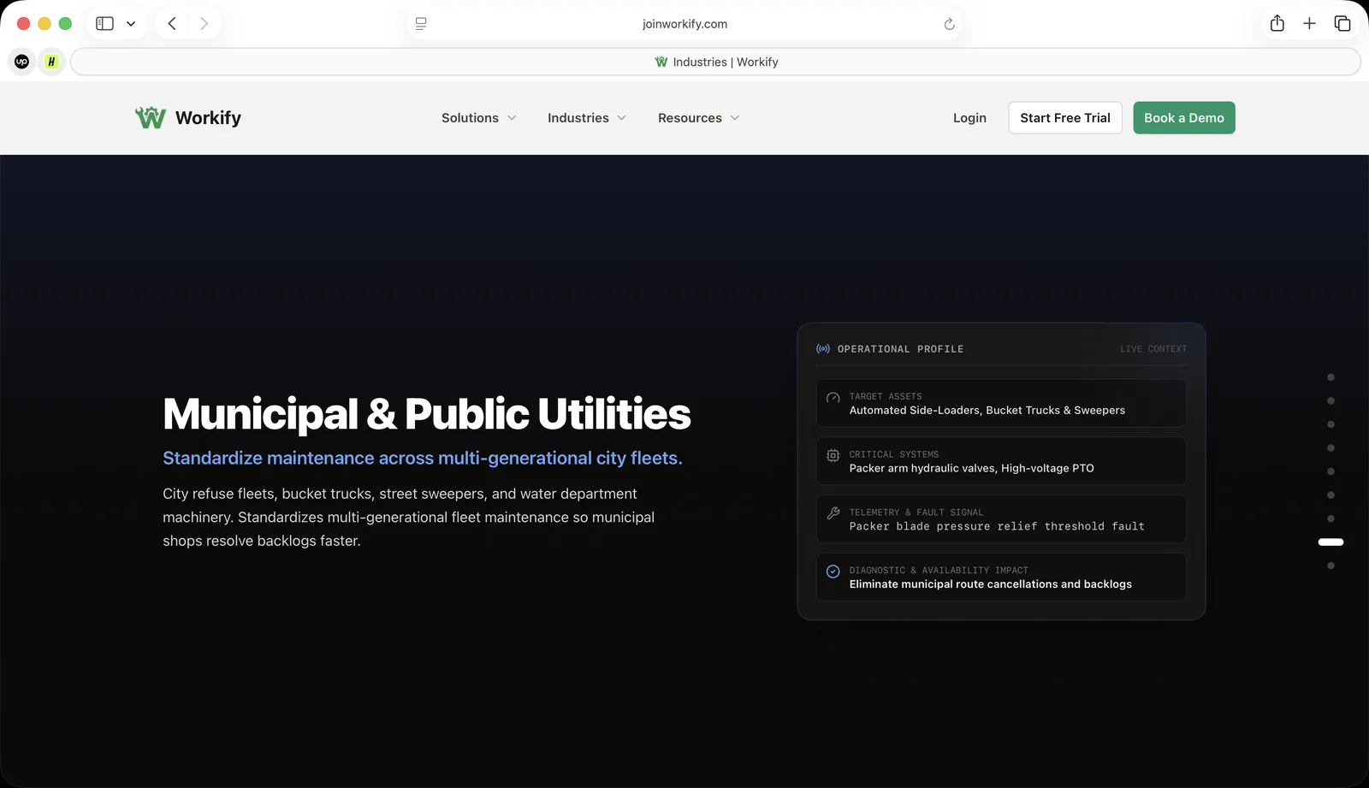Open the Login link
Image resolution: width=1369 pixels, height=788 pixels.
[969, 118]
